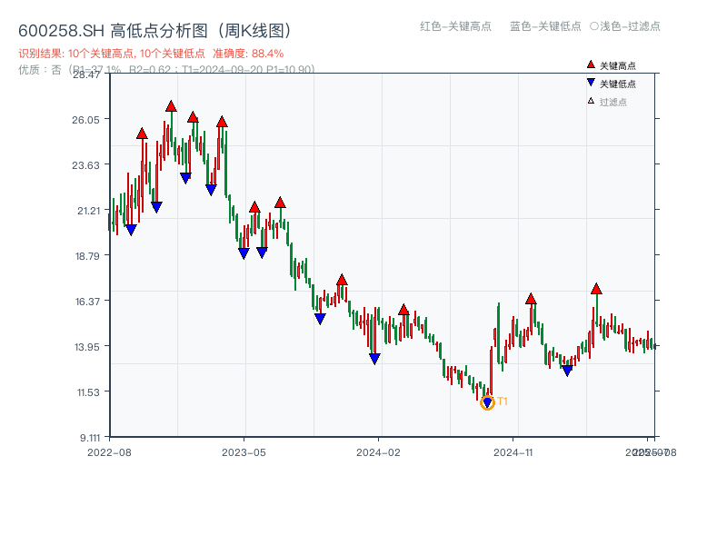Select the red 关键高点 triangle legend icon

(x=589, y=64)
